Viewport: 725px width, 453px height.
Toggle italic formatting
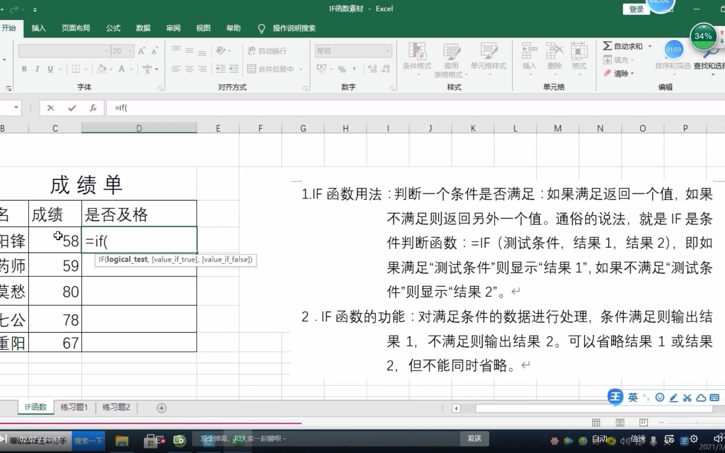pos(37,69)
